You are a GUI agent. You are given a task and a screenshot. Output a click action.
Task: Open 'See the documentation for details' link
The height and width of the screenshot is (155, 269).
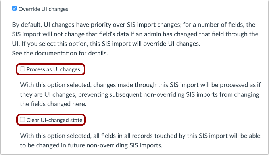point(60,54)
